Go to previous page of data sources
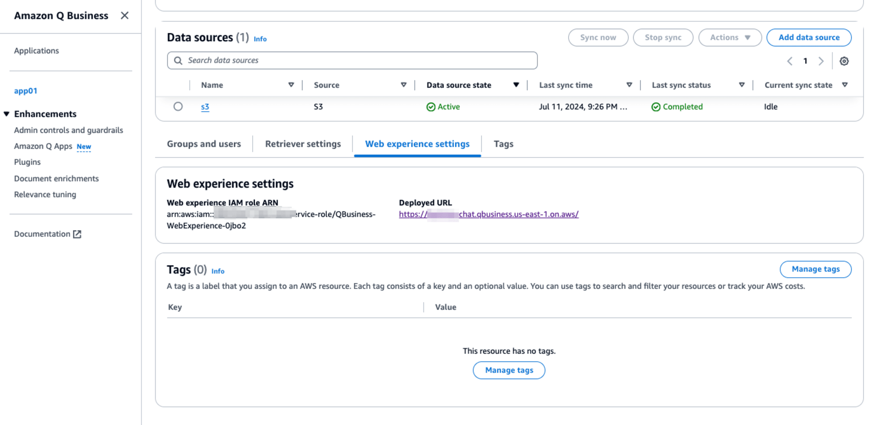874x425 pixels. (790, 61)
